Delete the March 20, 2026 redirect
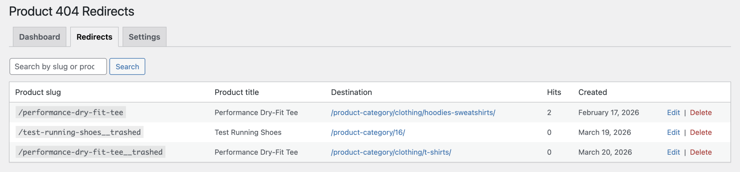The image size is (740, 172). [701, 152]
